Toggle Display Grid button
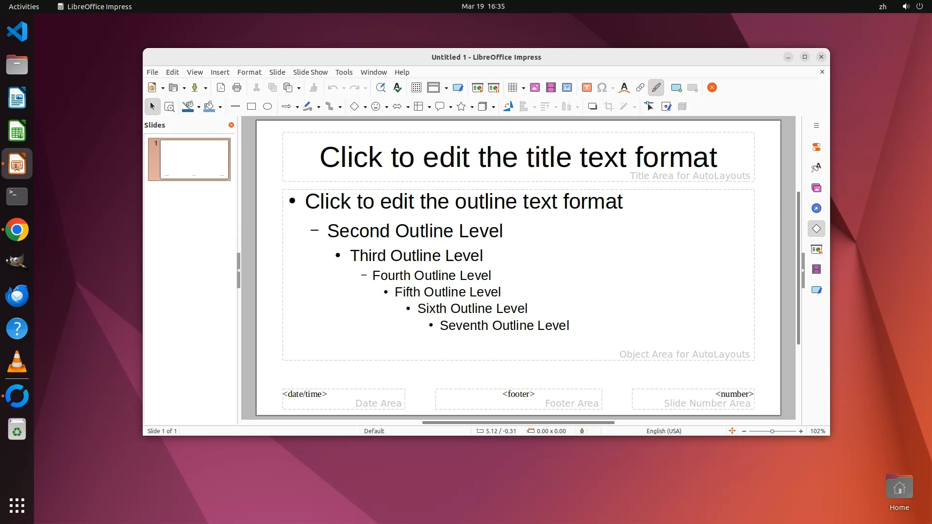Viewport: 932px width, 524px height. (x=416, y=87)
